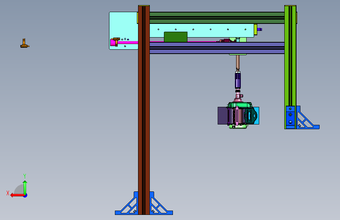Pick the purple lower crossbeam

click(217, 48)
